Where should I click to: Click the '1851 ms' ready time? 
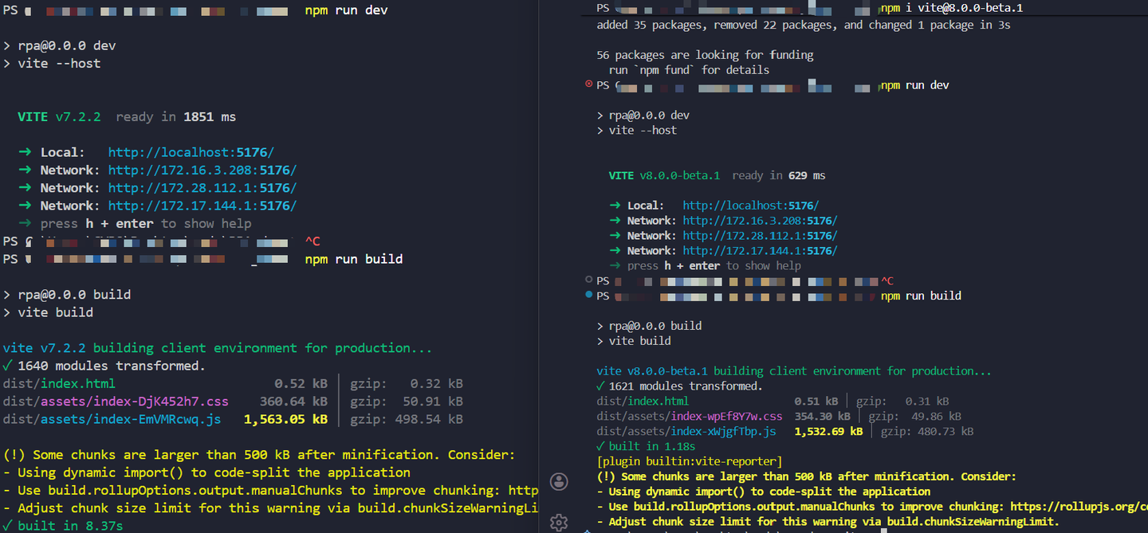click(x=210, y=117)
